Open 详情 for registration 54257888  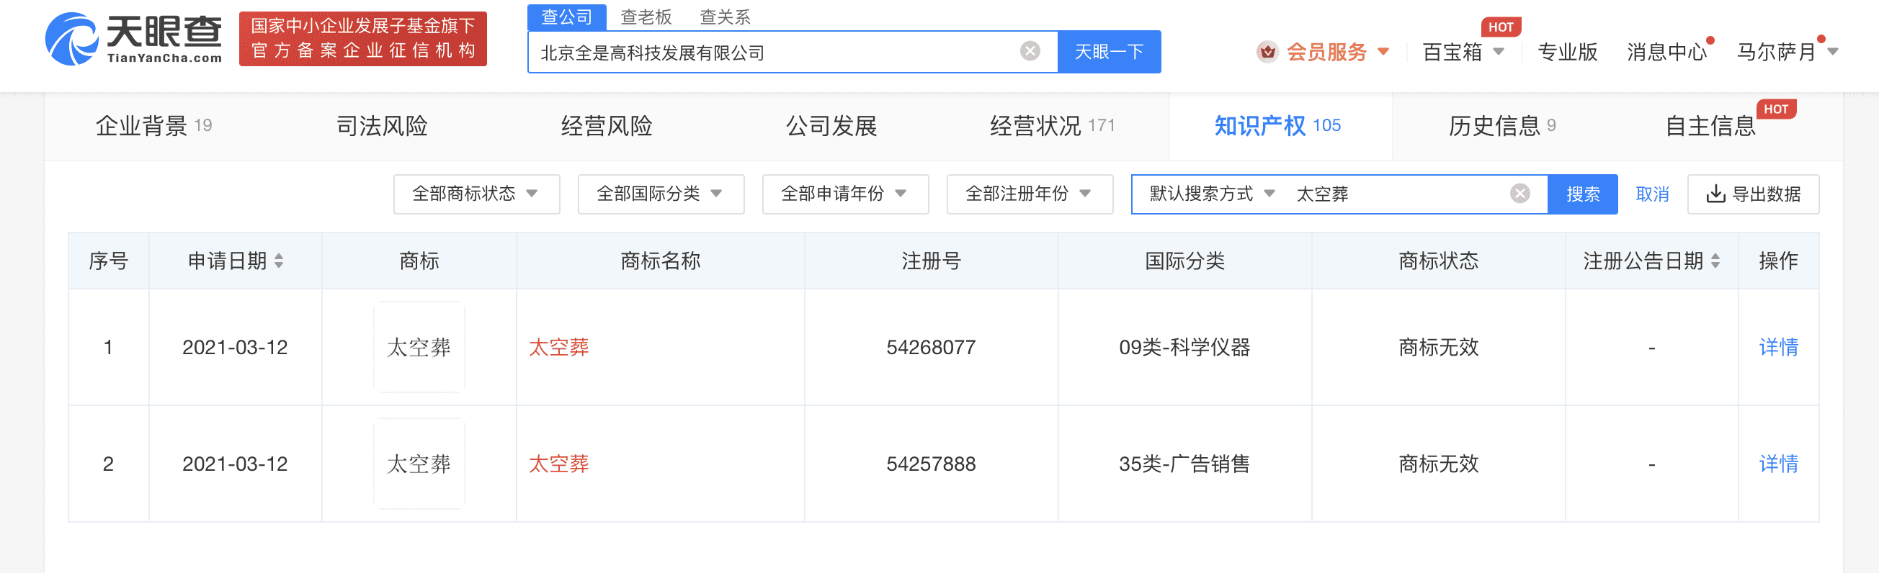pyautogui.click(x=1778, y=464)
